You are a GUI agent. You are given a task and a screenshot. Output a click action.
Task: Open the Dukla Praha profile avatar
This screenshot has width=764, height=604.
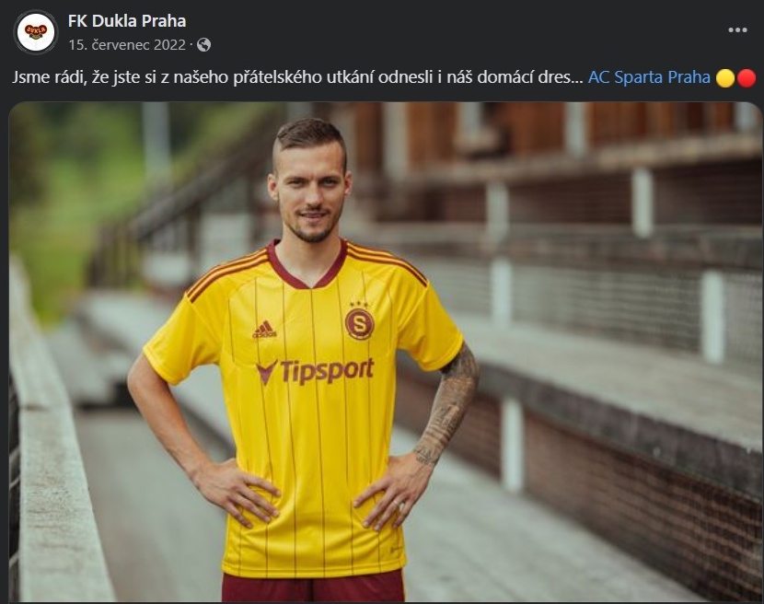(36, 32)
